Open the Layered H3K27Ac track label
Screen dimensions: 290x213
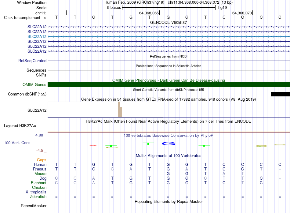click(20, 125)
